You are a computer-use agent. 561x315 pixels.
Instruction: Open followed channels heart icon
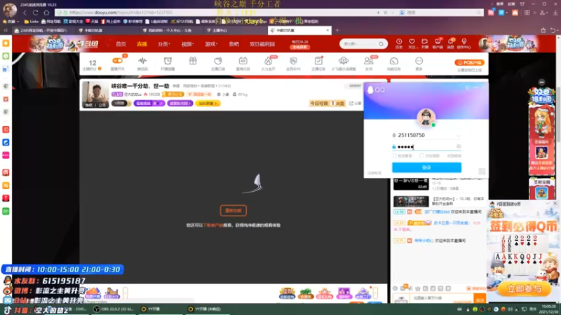tap(412, 43)
